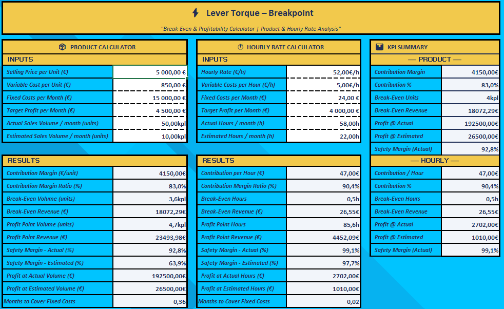Click the lightning bolt icon in the title
The height and width of the screenshot is (309, 504).
pos(195,13)
